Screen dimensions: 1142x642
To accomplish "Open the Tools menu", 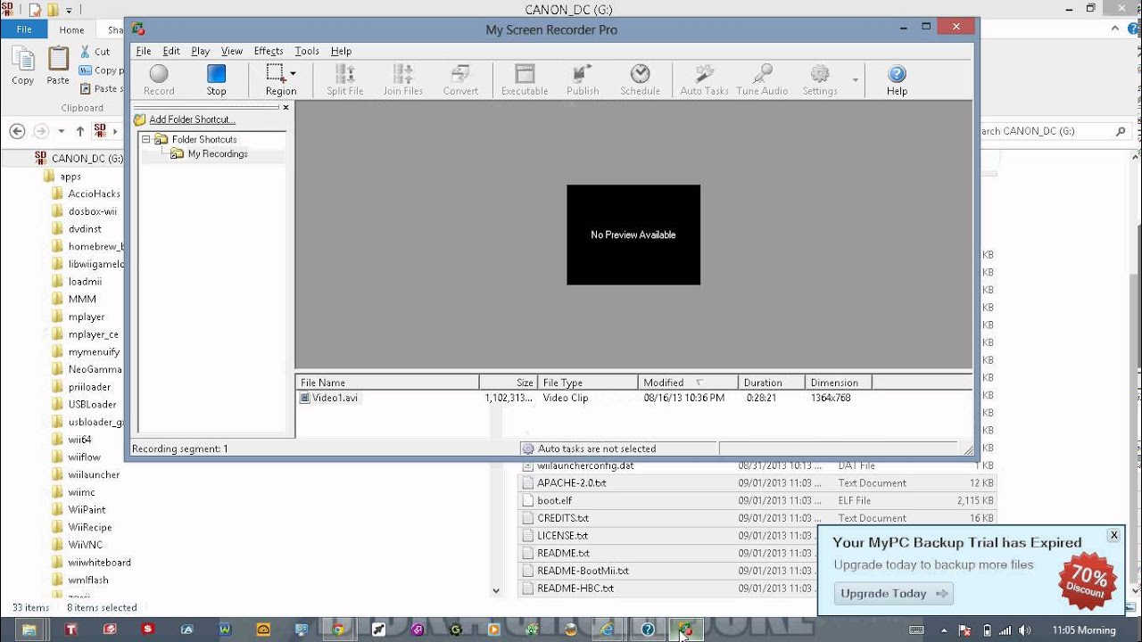I will coord(307,51).
